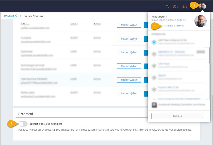Click the Desktop Connector install icon
The image size is (213, 145).
coord(154,105)
